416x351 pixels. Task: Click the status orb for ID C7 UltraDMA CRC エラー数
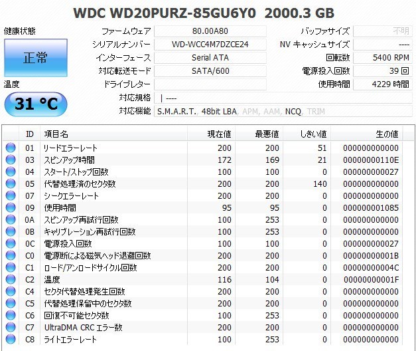click(x=11, y=327)
